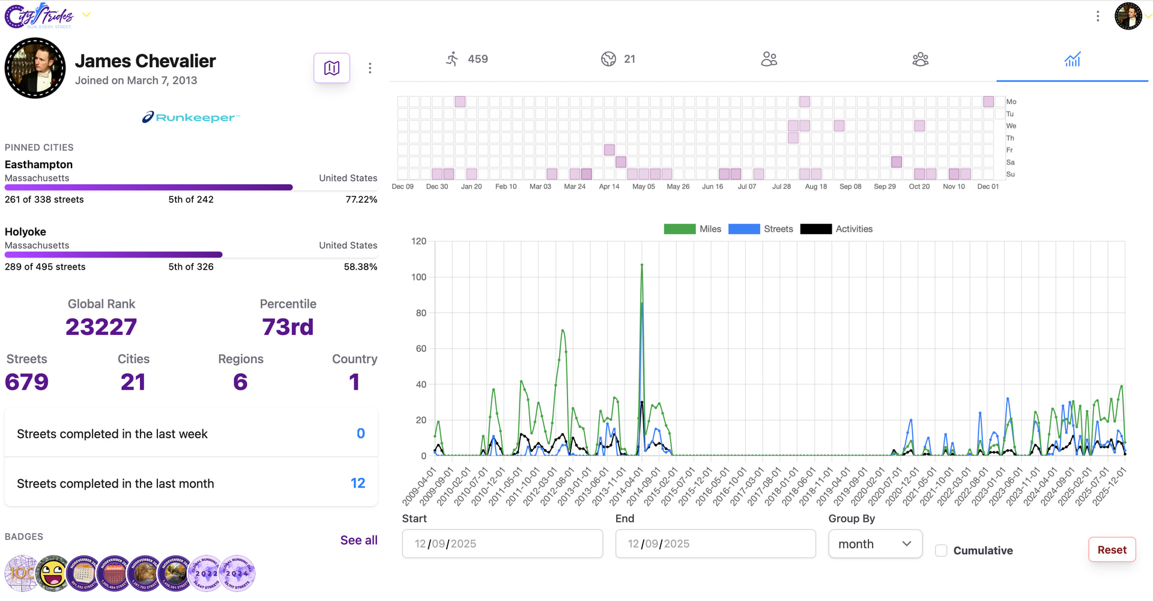Toggle Miles series in chart legend
1153x601 pixels.
679,229
